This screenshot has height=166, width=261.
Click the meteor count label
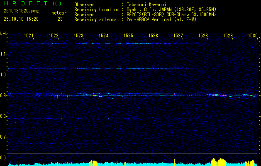tap(59, 13)
